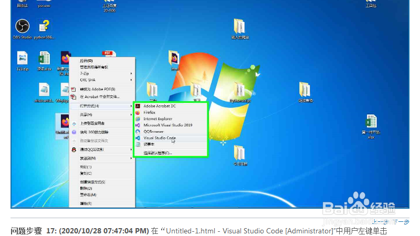Expand the CRC SHA submenu arrow
The height and width of the screenshot is (236, 420).
point(131,80)
